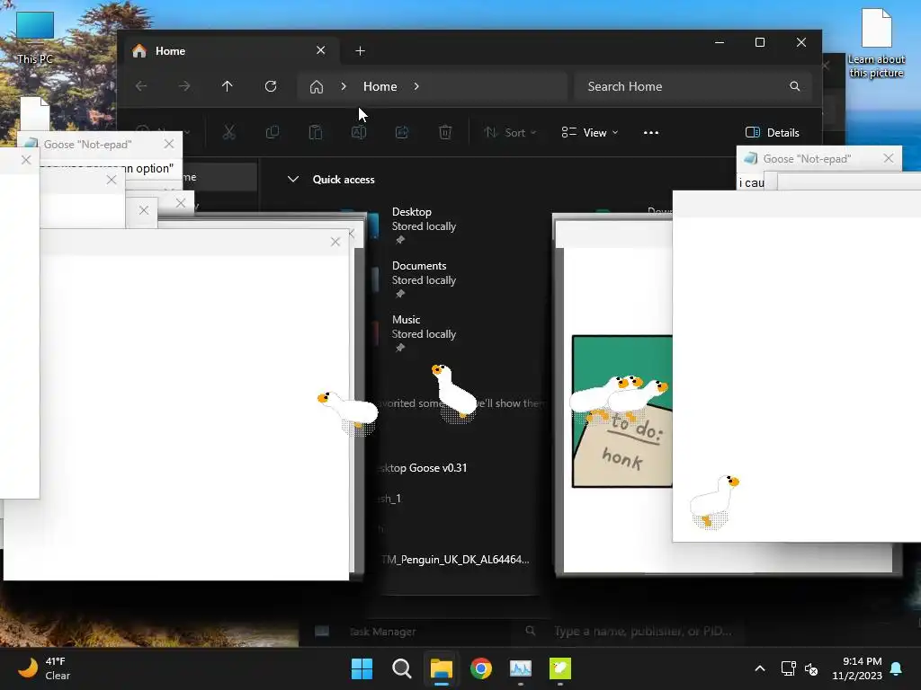The width and height of the screenshot is (921, 690).
Task: Click the muted volume tray icon
Action: pyautogui.click(x=811, y=668)
